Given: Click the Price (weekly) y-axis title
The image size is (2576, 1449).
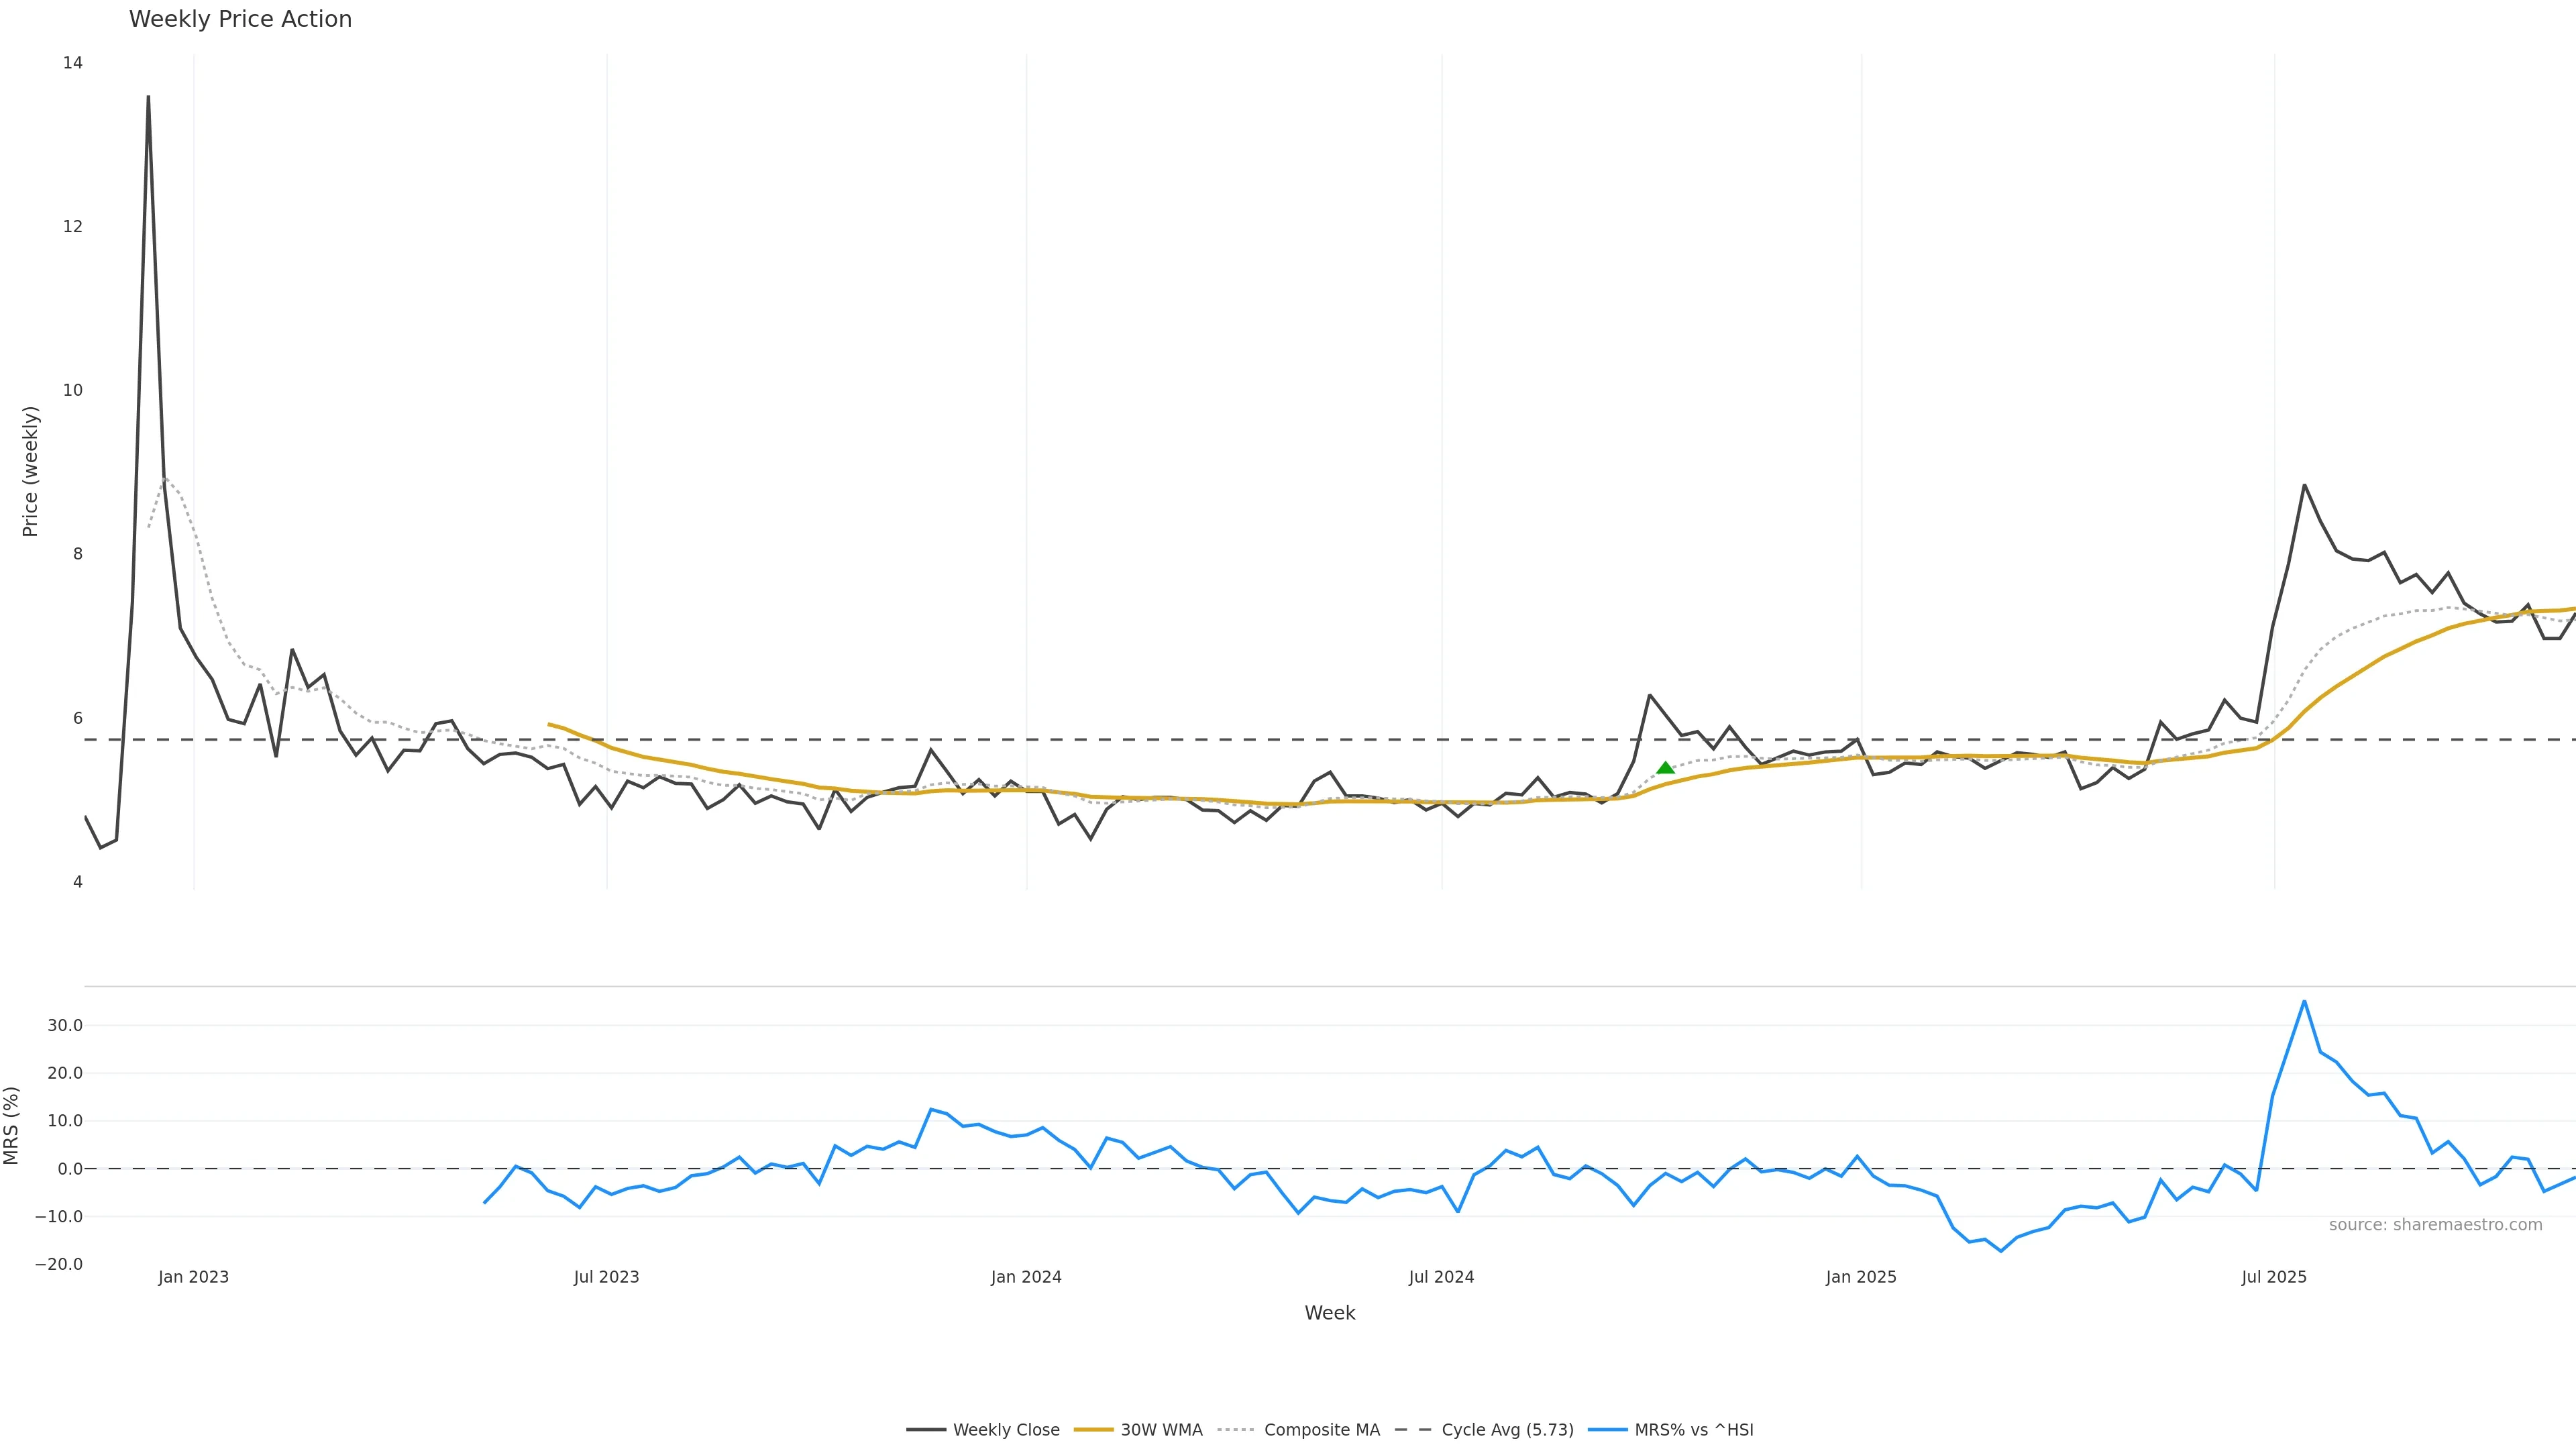Looking at the screenshot, I should [30, 471].
